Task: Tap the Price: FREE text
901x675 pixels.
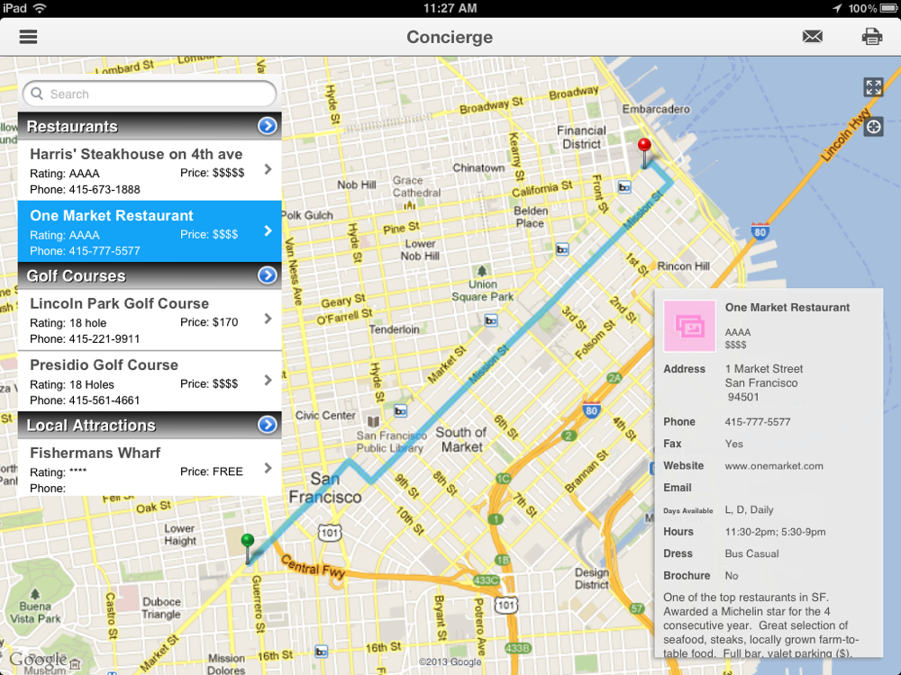Action: coord(212,472)
